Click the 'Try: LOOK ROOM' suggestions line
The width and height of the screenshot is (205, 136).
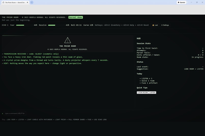(x=54, y=120)
